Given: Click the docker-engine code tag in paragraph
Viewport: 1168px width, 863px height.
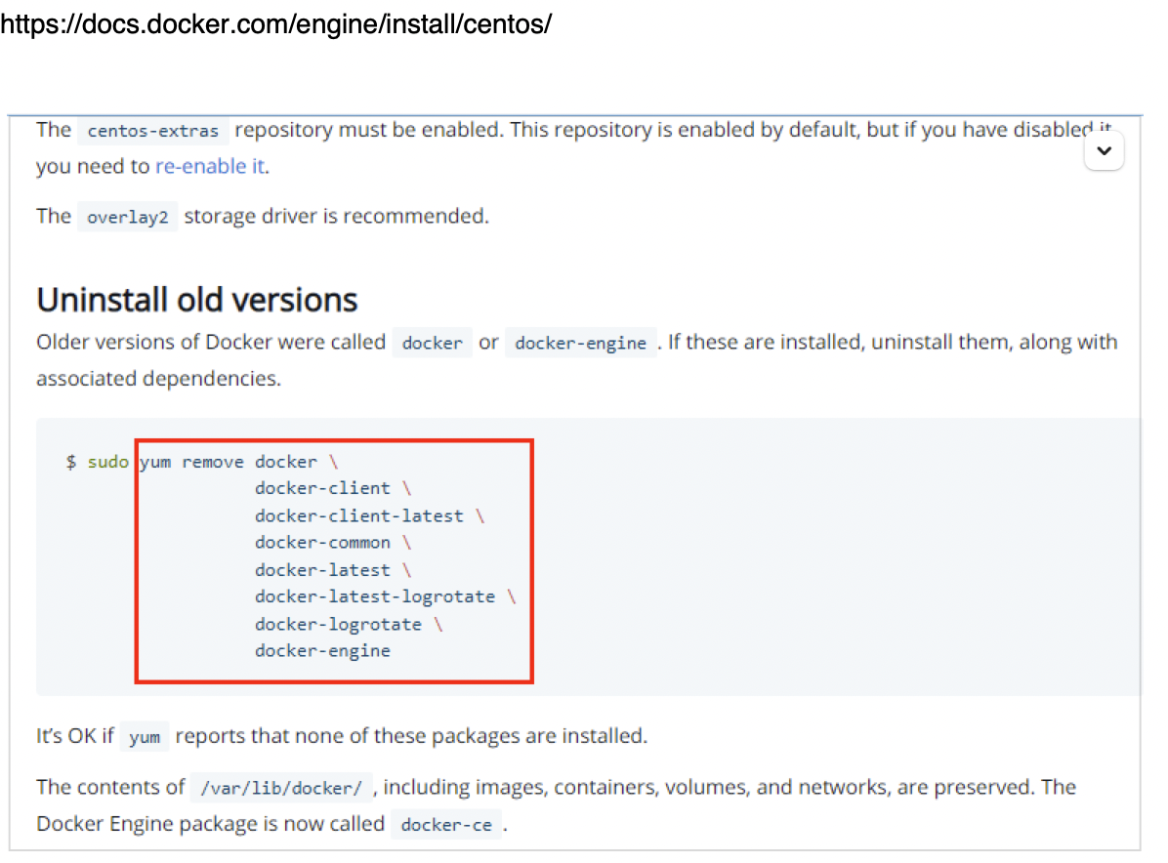Looking at the screenshot, I should (580, 344).
